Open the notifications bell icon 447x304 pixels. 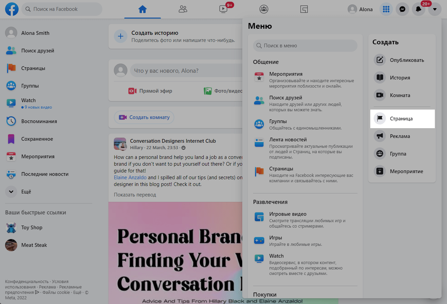[x=418, y=9]
